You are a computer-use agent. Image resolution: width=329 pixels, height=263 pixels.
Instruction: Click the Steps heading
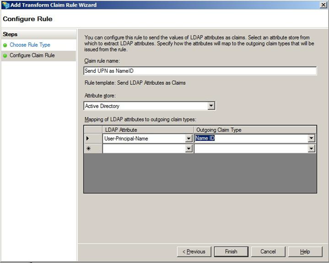coord(10,34)
